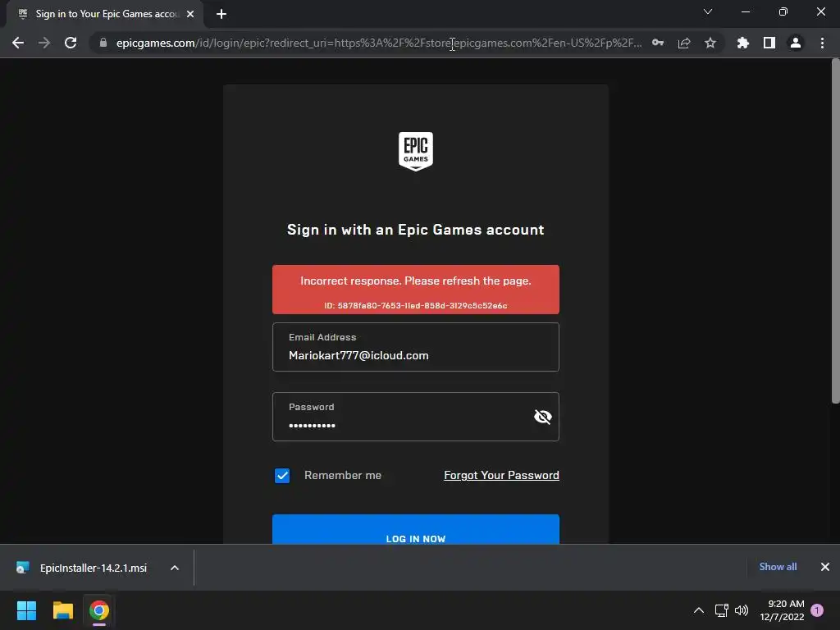Reload the Epic Games login page
The width and height of the screenshot is (840, 630).
click(71, 43)
